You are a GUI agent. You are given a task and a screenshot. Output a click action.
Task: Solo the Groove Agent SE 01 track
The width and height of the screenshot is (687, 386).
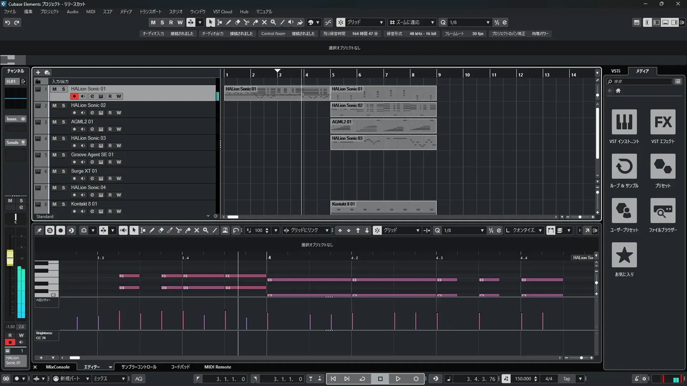63,155
